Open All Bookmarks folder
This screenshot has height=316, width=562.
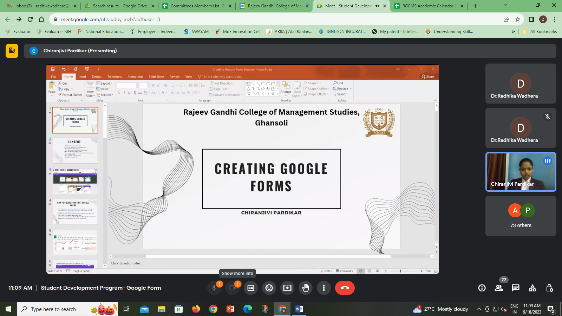(540, 32)
